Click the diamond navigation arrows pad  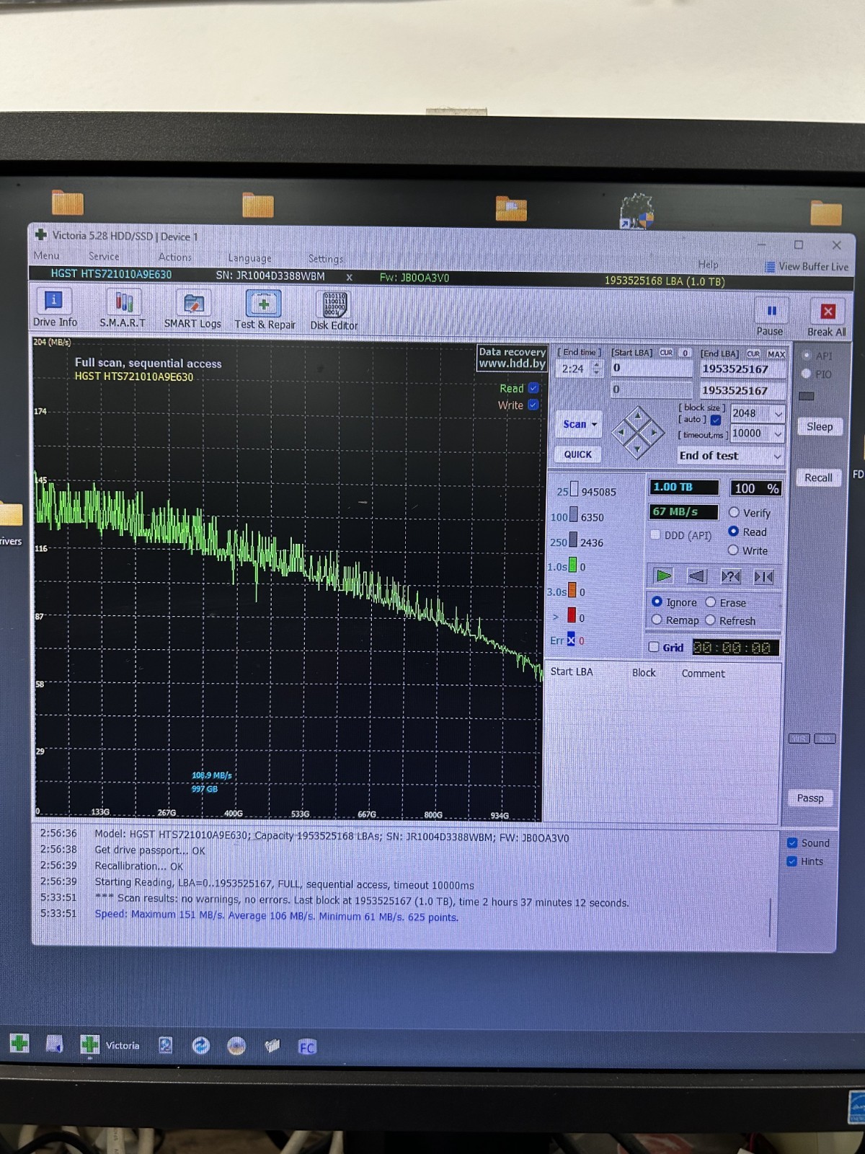click(x=637, y=433)
